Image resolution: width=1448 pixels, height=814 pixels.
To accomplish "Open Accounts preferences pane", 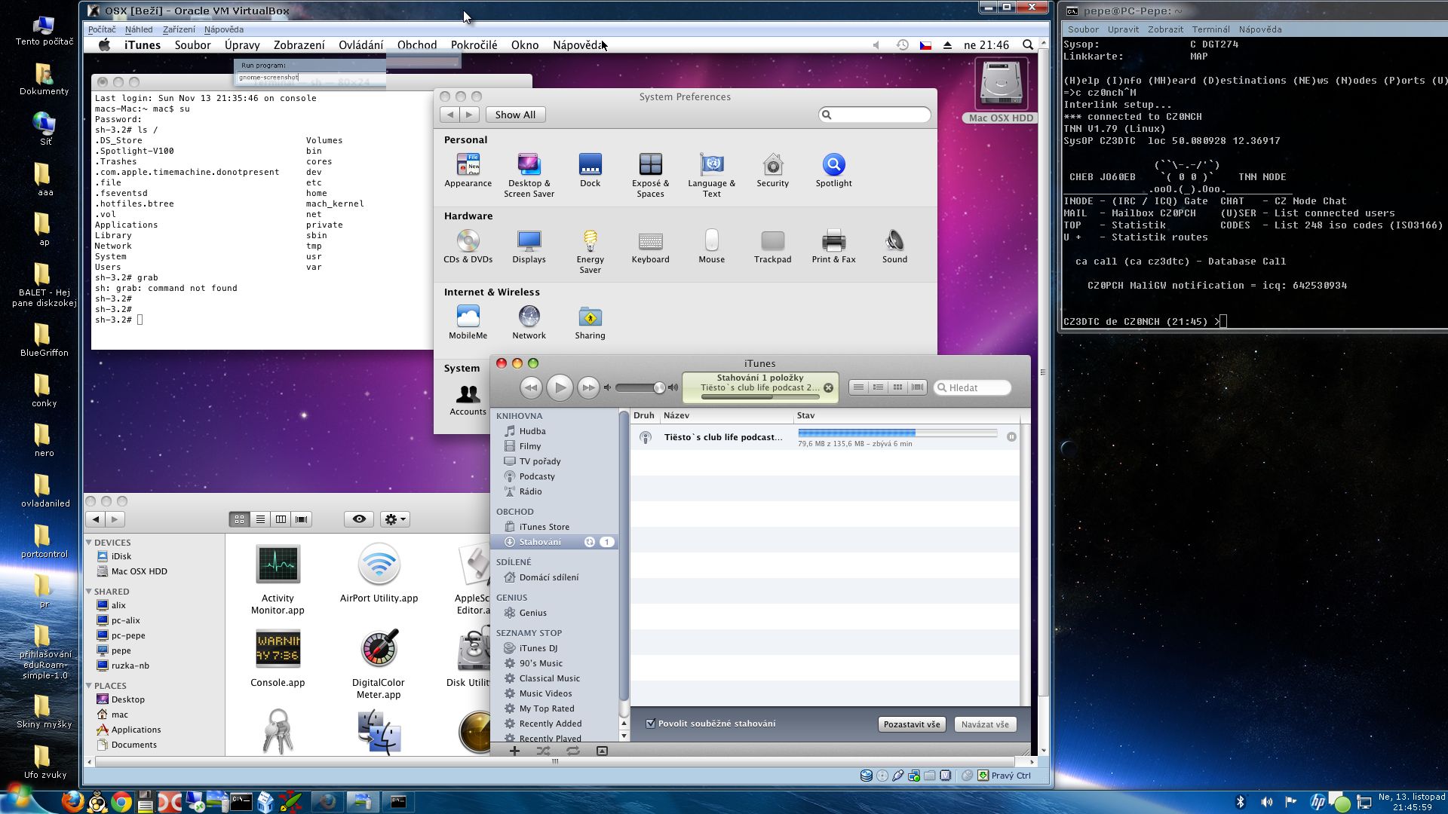I will click(468, 399).
